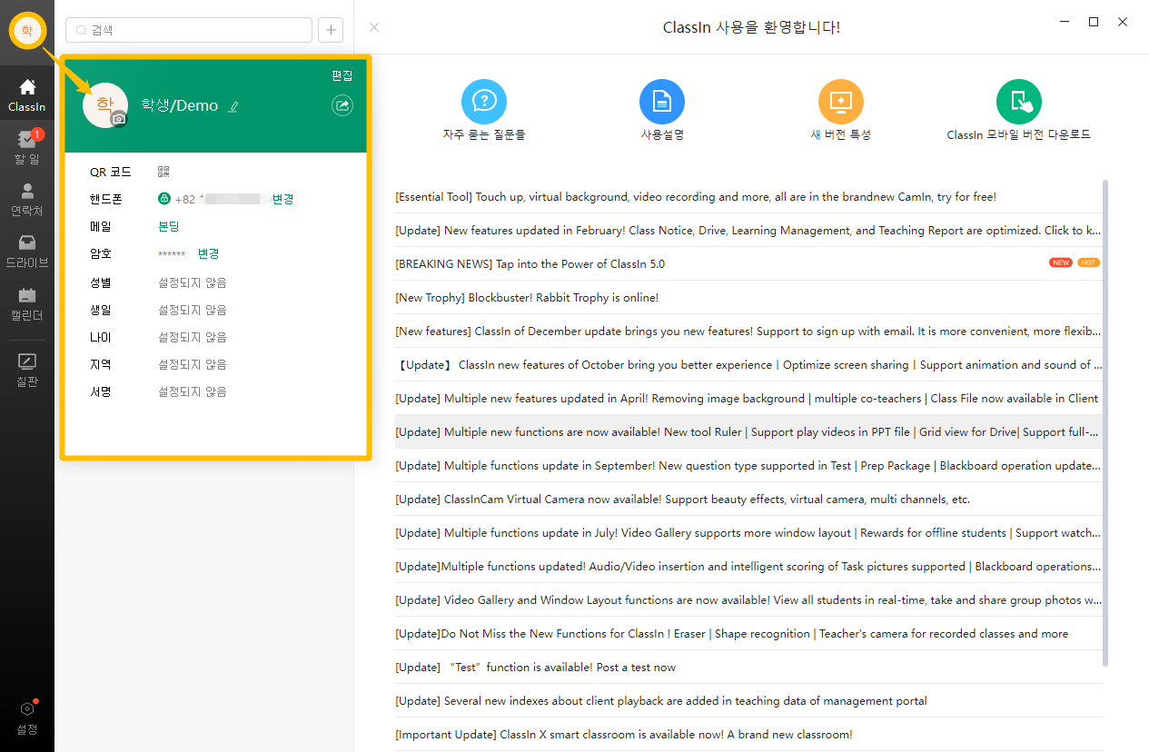Open ClassIn X smart classroom article

[x=748, y=734]
